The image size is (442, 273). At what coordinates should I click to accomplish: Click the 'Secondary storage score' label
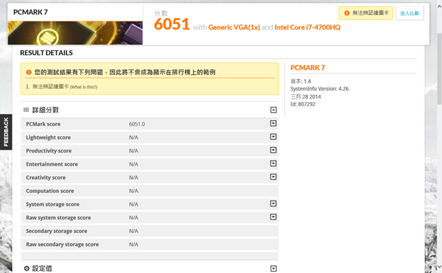57,231
